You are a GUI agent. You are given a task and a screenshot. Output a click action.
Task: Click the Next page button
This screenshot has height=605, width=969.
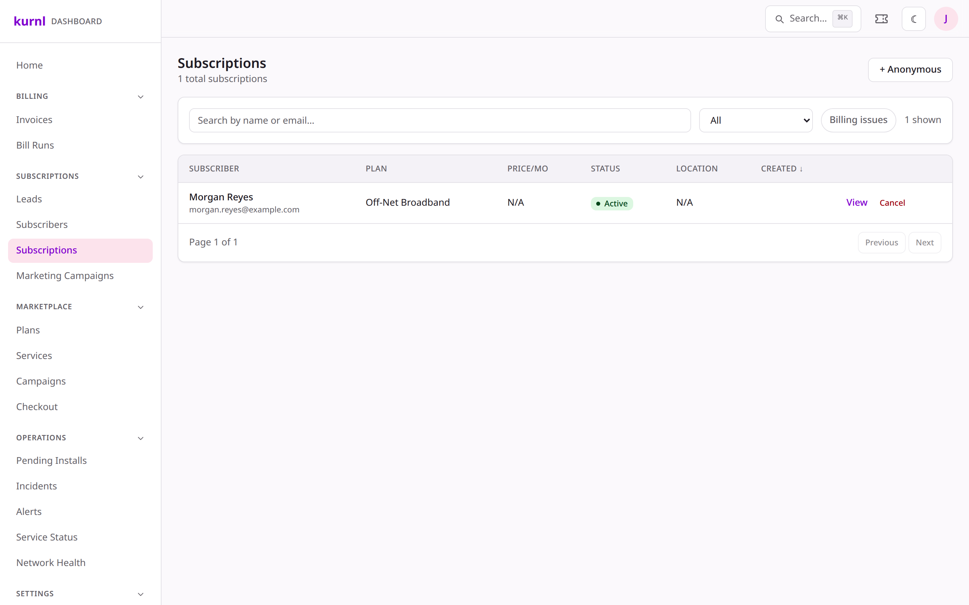pyautogui.click(x=925, y=242)
